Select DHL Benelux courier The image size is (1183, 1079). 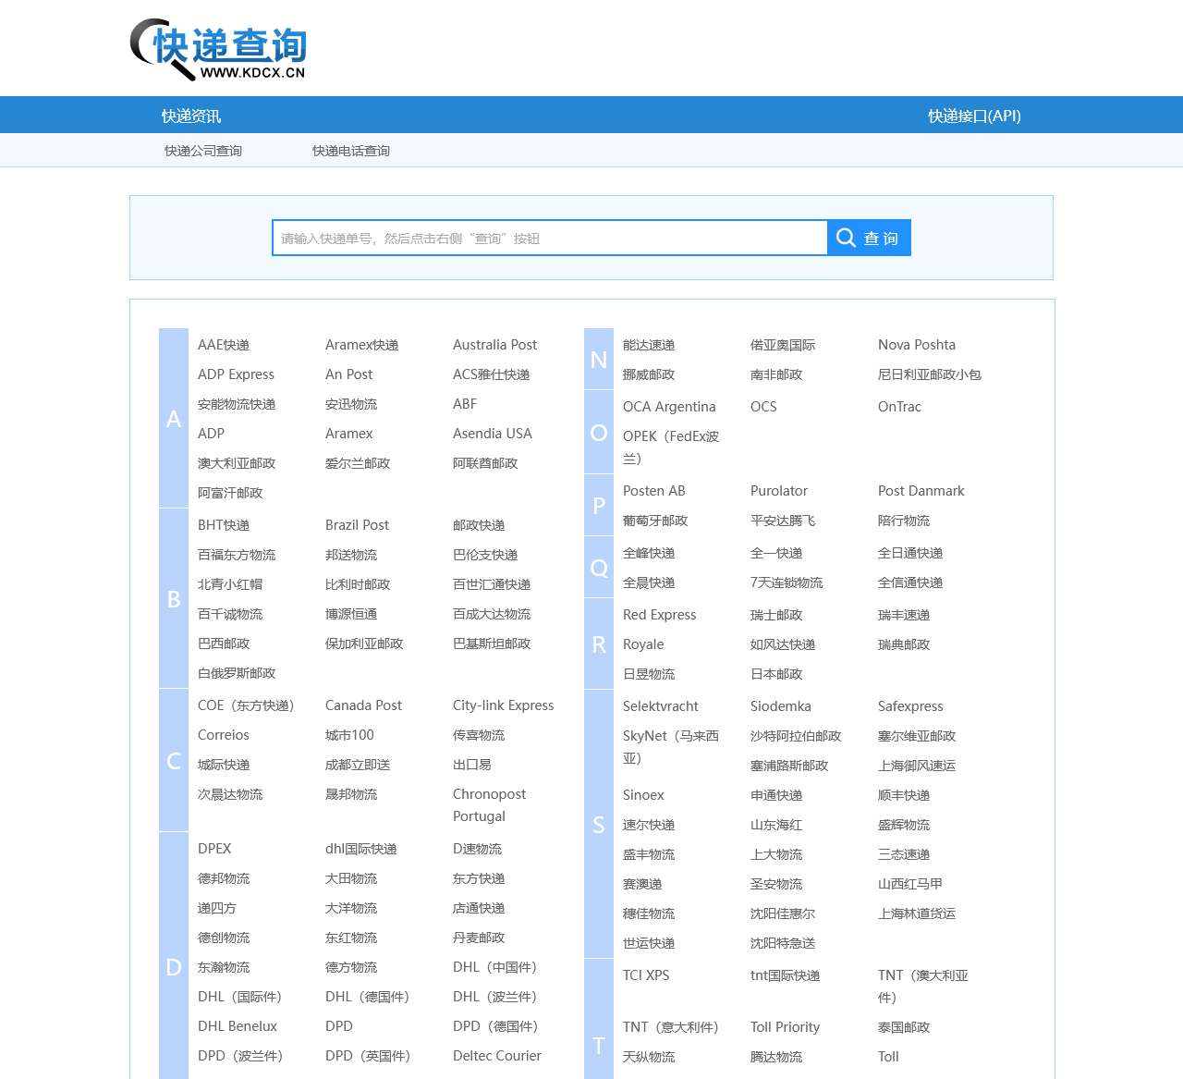click(x=238, y=1026)
